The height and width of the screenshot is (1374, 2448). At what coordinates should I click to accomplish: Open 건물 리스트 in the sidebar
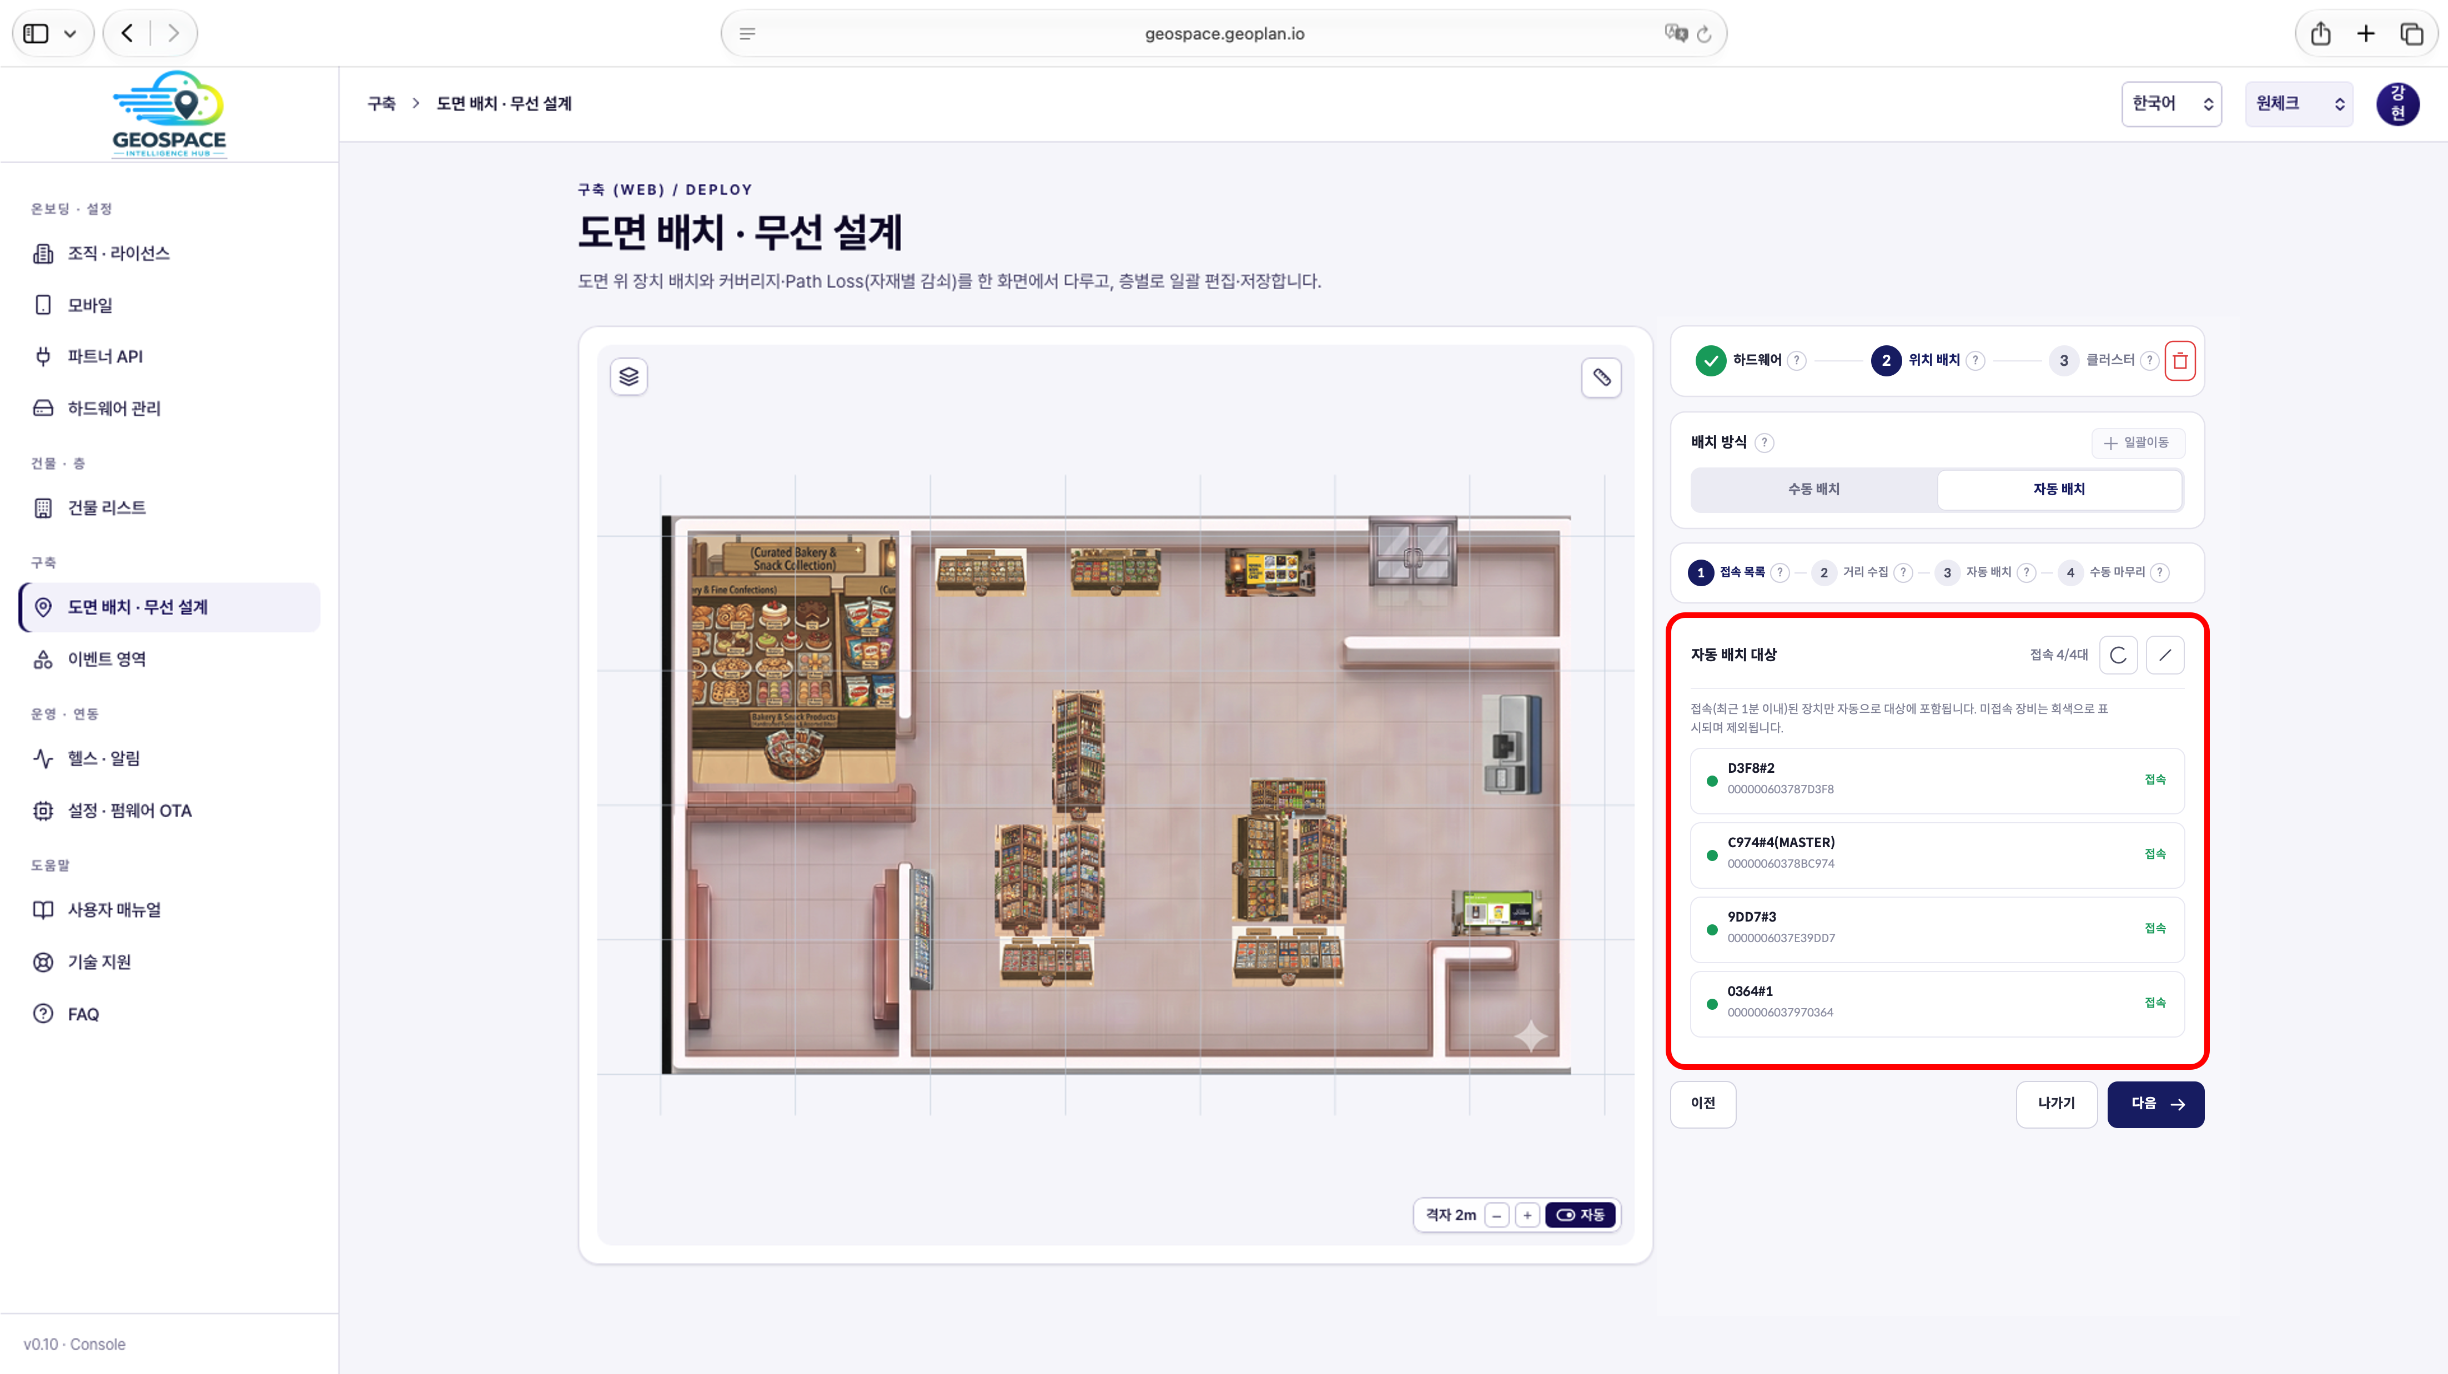point(169,509)
